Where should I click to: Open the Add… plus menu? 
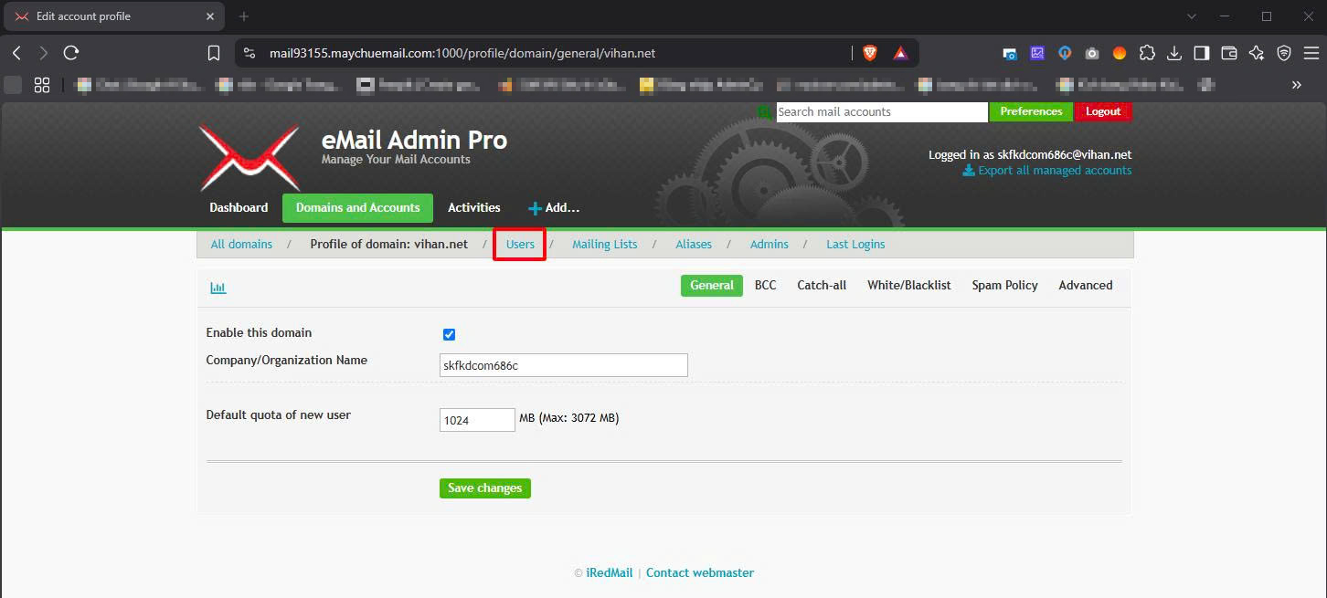554,208
